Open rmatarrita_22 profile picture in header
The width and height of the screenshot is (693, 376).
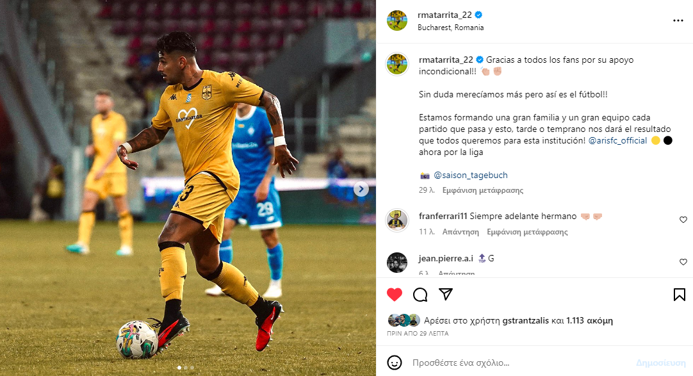[397, 20]
